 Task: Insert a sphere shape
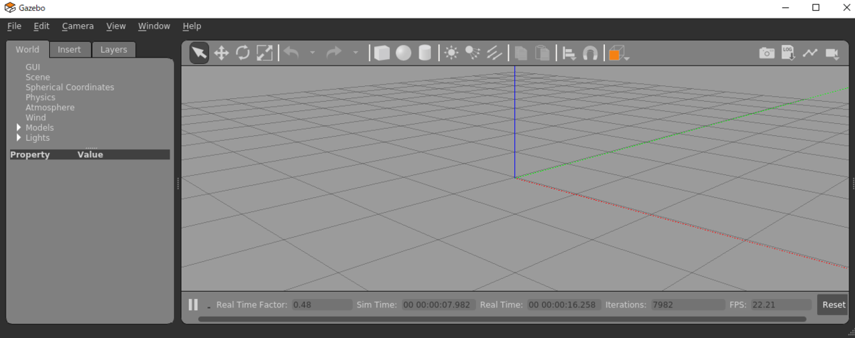pyautogui.click(x=403, y=53)
